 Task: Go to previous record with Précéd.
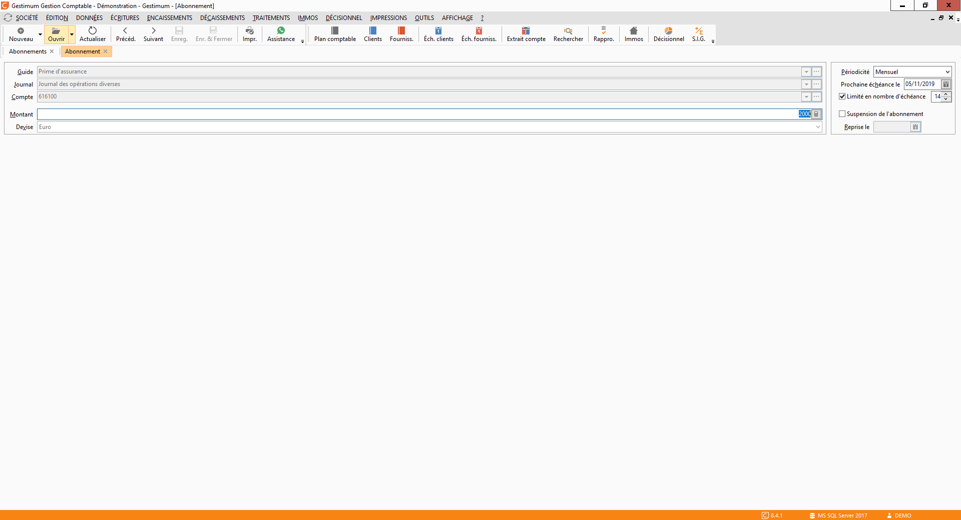tap(126, 31)
